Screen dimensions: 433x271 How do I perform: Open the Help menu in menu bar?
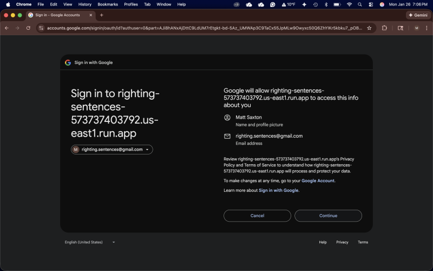click(x=181, y=4)
